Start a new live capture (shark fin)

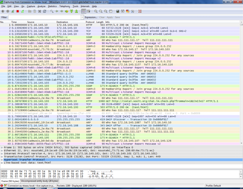tap(13, 11)
